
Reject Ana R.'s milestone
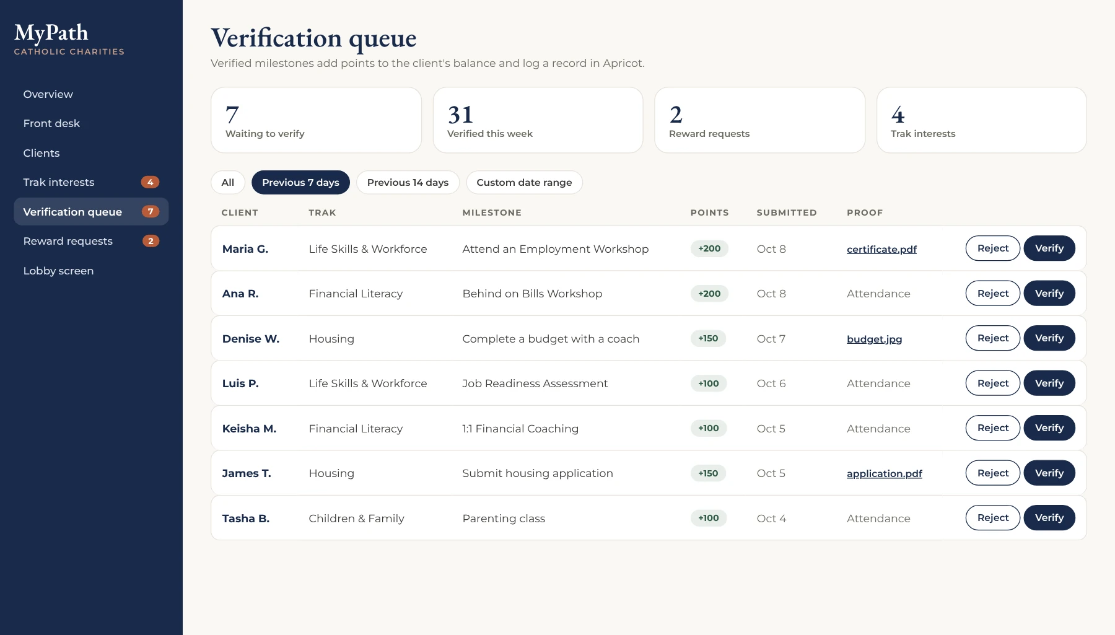point(993,293)
